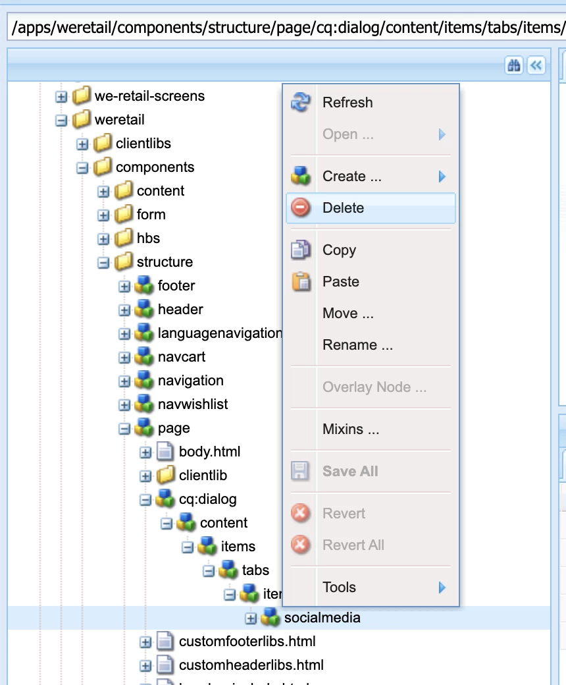Screen dimensions: 566x685
Task: Select Rename ... in the context menu
Action: 371,344
